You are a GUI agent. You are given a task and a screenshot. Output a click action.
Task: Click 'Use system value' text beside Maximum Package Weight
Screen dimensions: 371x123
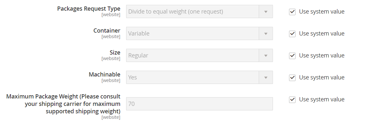pos(322,99)
